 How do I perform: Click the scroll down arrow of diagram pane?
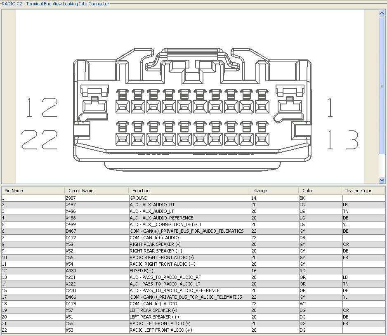pos(382,180)
